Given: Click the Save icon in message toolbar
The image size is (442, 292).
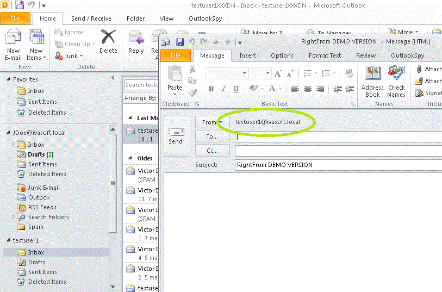Looking at the screenshot, I should pos(180,42).
